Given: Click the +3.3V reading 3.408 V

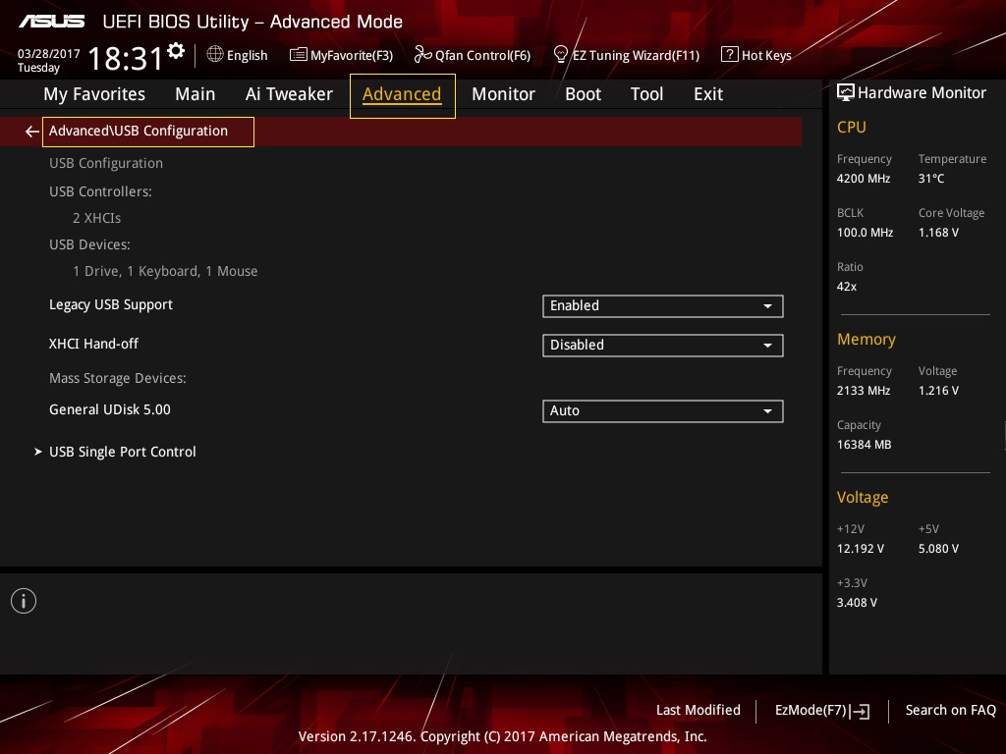Looking at the screenshot, I should pyautogui.click(x=857, y=603).
